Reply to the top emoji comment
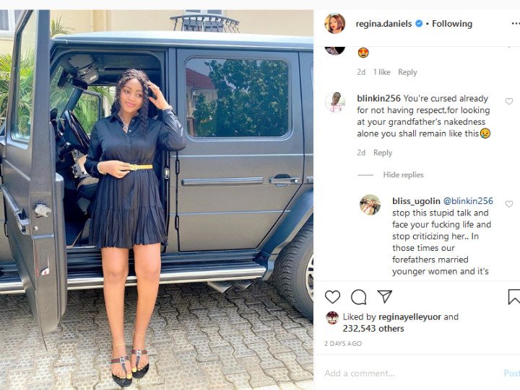This screenshot has width=520, height=390. pyautogui.click(x=407, y=72)
